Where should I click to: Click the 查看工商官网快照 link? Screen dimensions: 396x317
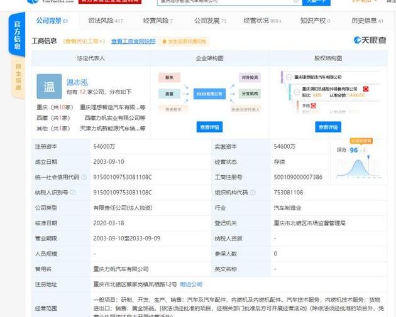click(x=133, y=41)
